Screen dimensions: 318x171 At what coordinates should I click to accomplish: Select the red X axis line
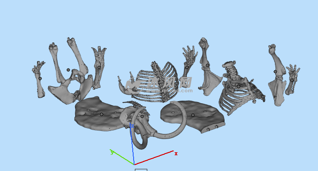coord(154,158)
